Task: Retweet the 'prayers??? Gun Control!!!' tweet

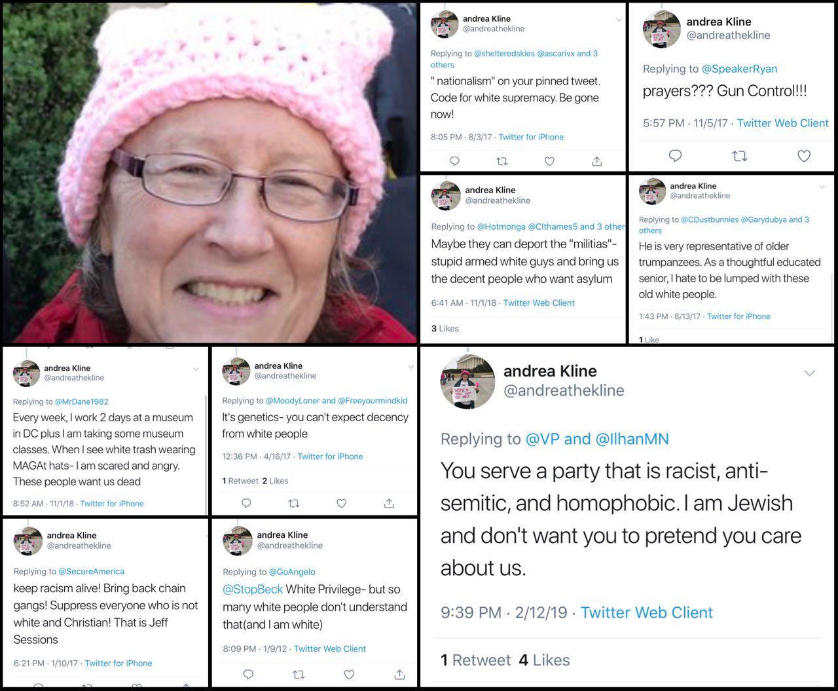Action: coord(740,156)
